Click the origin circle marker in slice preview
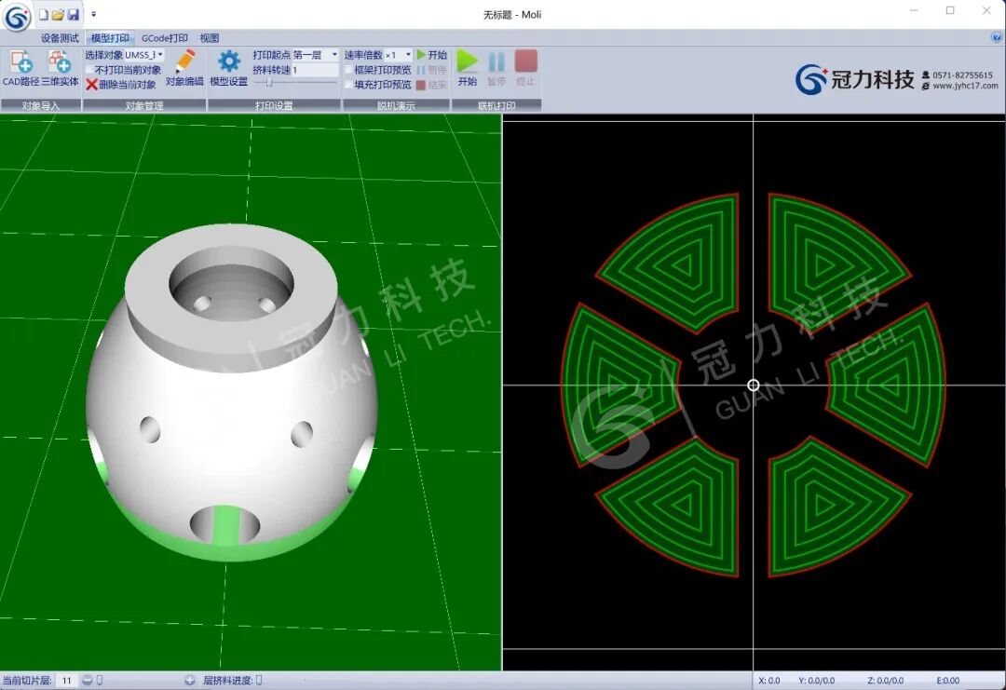The image size is (1006, 690). tap(754, 385)
